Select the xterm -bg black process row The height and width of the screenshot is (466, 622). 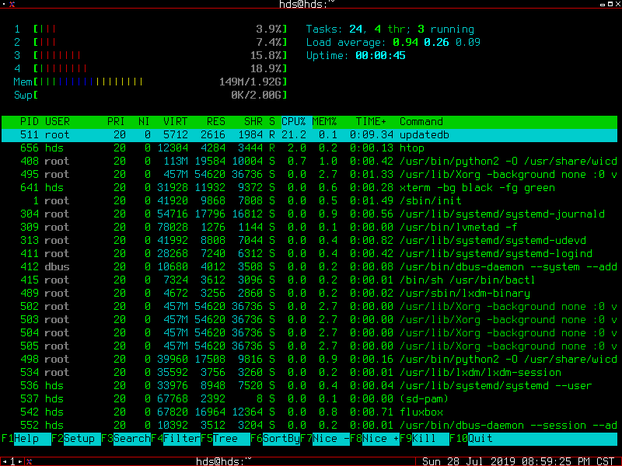click(x=309, y=188)
